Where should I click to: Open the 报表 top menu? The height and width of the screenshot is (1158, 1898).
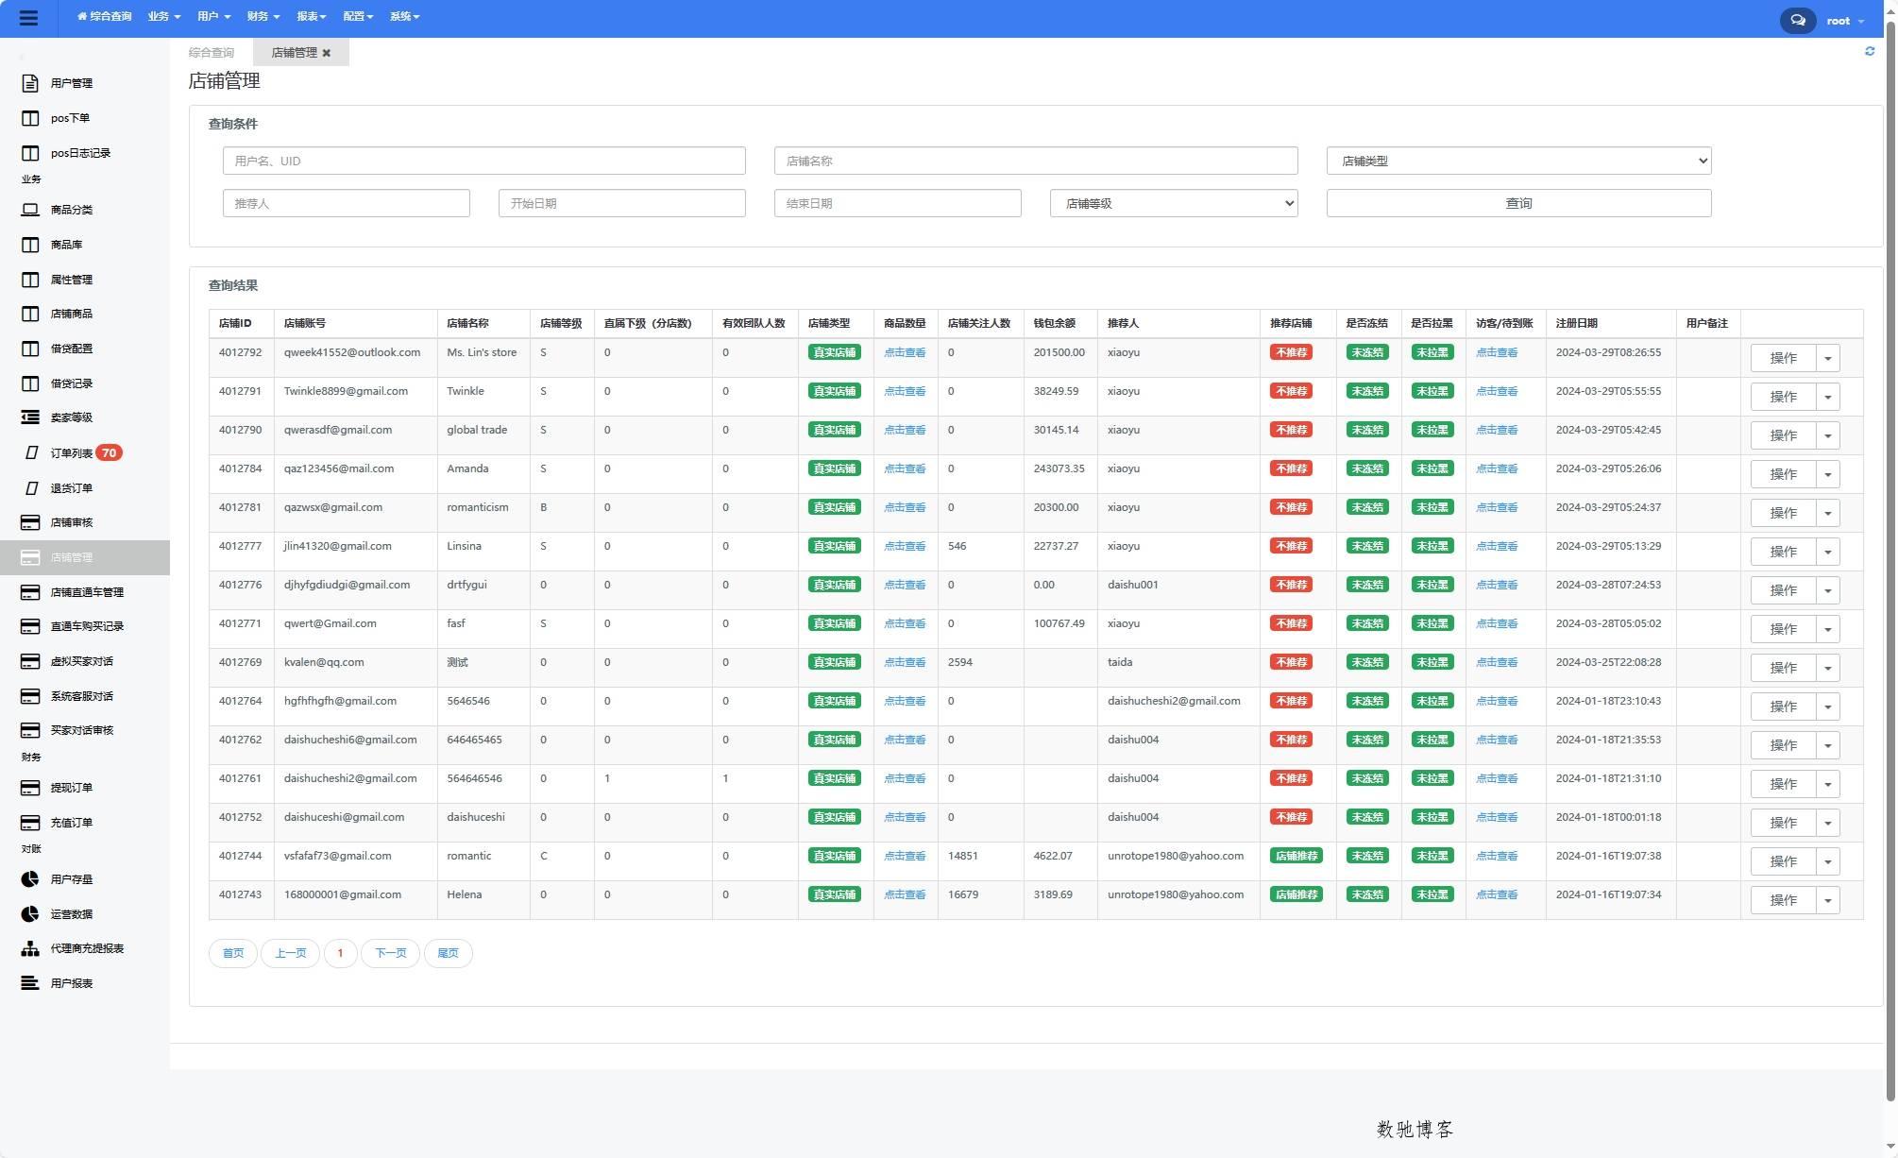pyautogui.click(x=311, y=16)
